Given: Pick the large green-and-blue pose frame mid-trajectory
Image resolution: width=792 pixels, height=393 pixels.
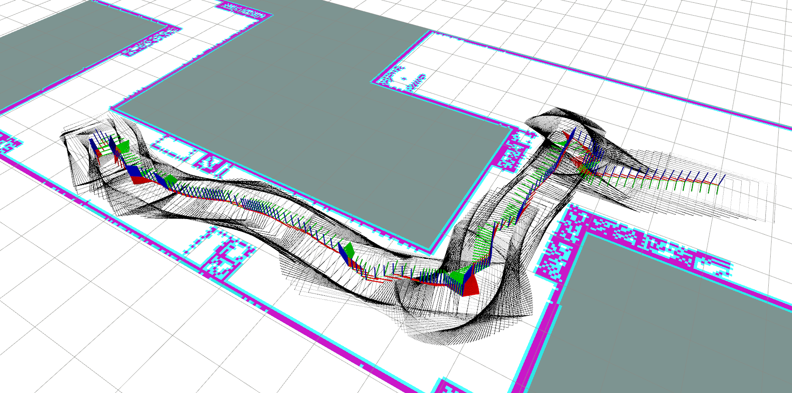Looking at the screenshot, I should [347, 254].
